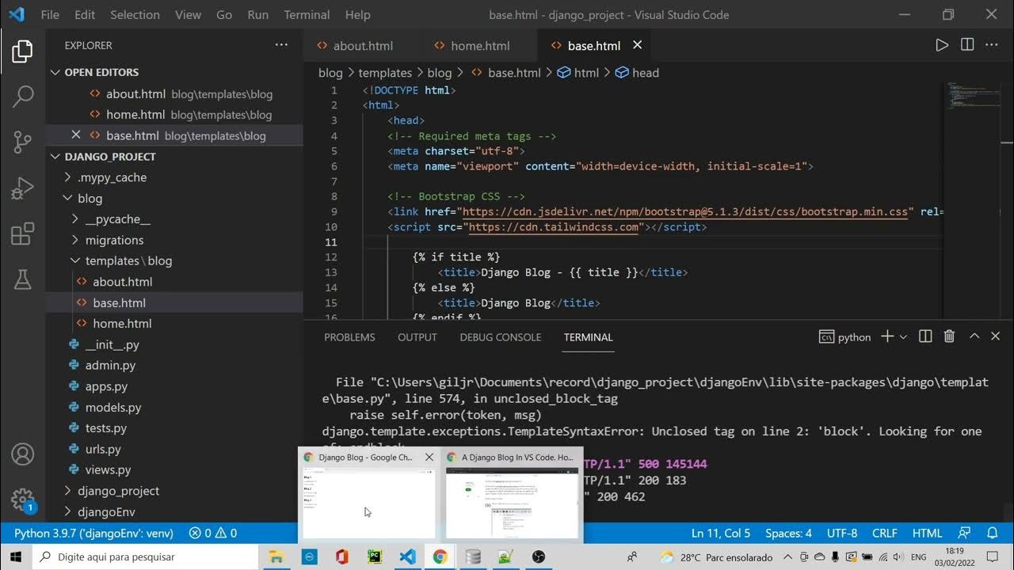
Task: Close the Django Blog Chrome preview
Action: point(429,457)
